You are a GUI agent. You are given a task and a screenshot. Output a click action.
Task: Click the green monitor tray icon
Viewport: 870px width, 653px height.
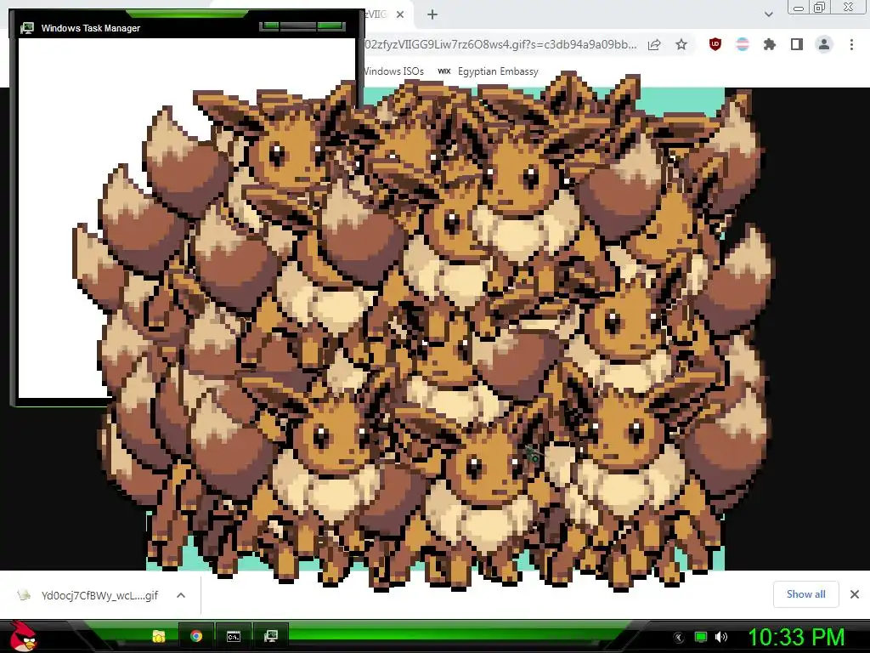pyautogui.click(x=701, y=637)
